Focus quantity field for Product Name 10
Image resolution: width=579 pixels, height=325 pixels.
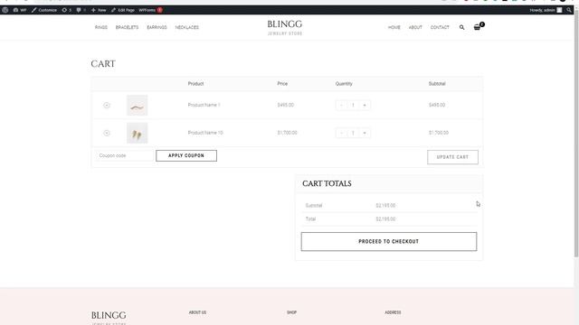(353, 133)
